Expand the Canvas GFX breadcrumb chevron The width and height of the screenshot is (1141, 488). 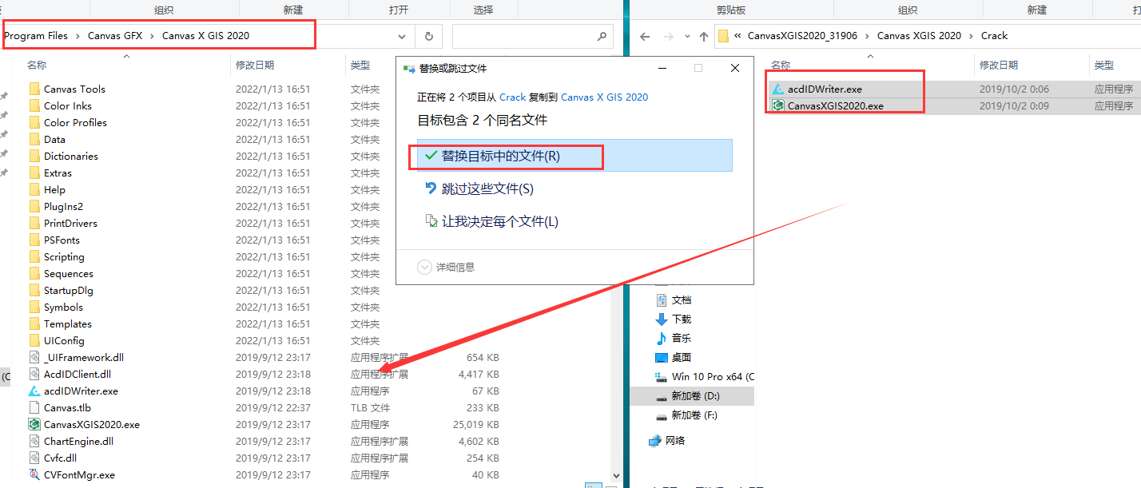[152, 36]
